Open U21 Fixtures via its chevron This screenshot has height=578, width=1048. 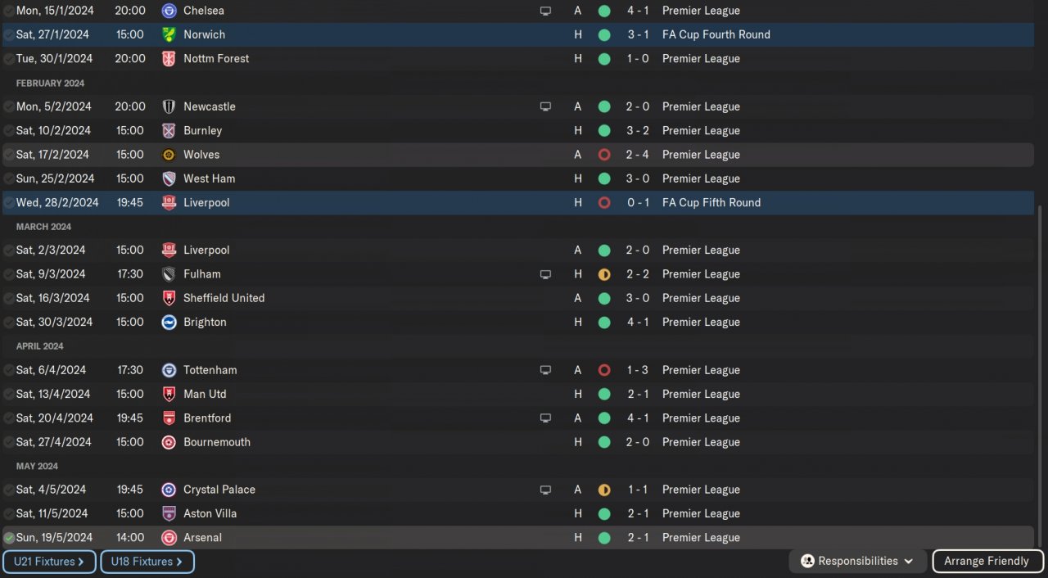tap(81, 562)
